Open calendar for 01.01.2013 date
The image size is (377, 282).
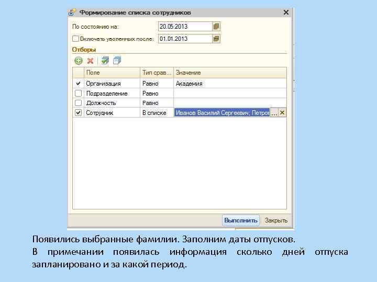(x=216, y=39)
